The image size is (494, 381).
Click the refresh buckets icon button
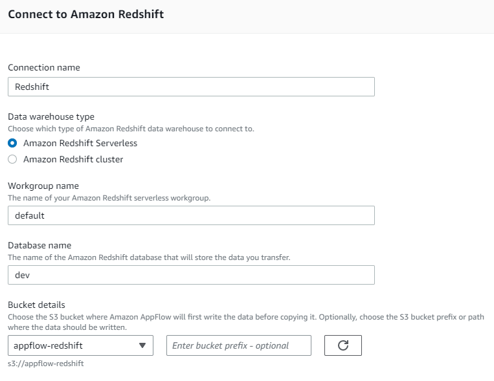coord(342,345)
